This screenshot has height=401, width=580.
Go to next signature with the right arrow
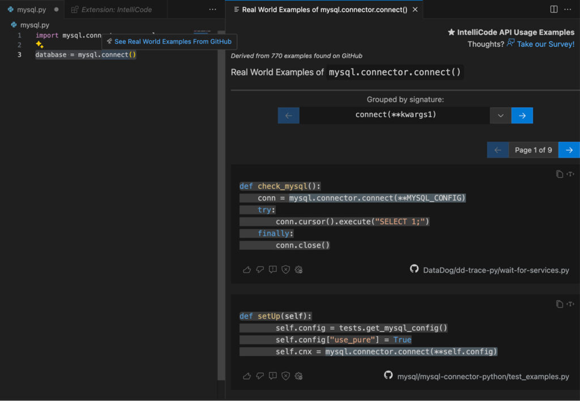(x=522, y=115)
